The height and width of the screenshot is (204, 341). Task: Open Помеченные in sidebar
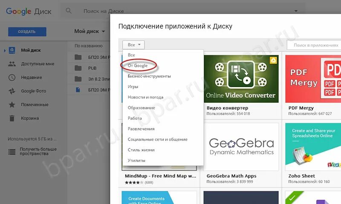pos(35,105)
